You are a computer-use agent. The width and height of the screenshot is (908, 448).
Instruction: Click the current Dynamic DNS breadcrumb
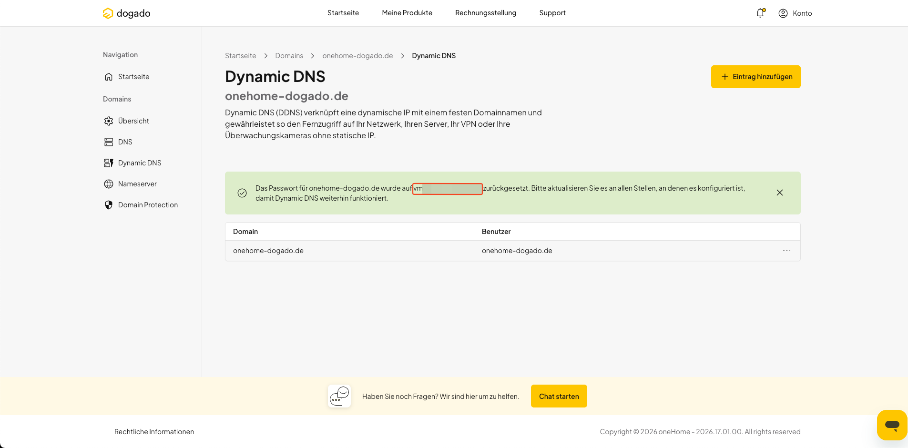[434, 56]
